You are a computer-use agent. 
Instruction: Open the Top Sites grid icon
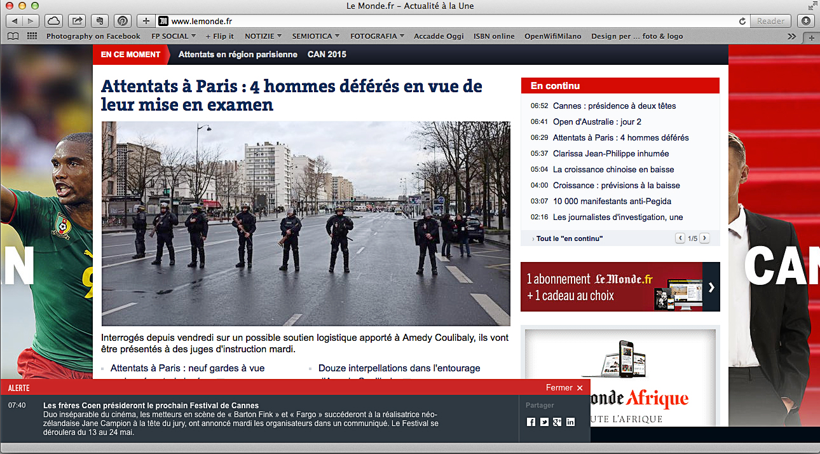[32, 36]
